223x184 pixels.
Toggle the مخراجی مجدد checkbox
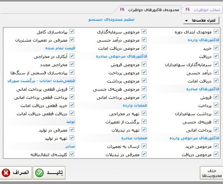[72, 64]
